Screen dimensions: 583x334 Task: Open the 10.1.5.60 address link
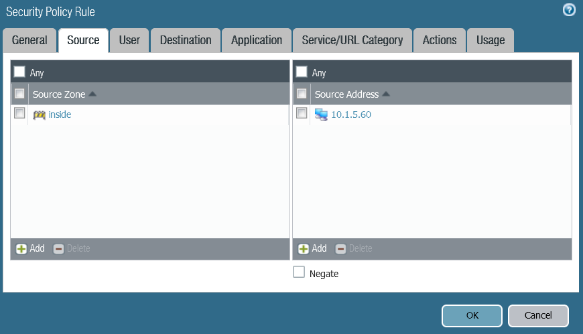[351, 114]
